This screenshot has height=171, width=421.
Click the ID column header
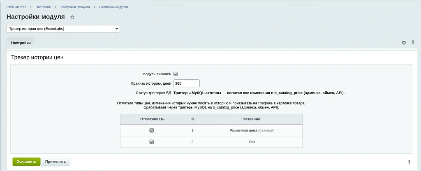point(192,119)
